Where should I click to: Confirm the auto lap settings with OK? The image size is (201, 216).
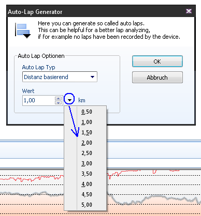click(x=157, y=61)
